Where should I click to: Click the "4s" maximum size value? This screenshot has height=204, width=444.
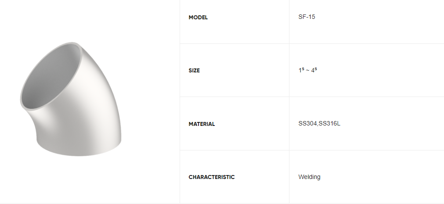point(314,70)
